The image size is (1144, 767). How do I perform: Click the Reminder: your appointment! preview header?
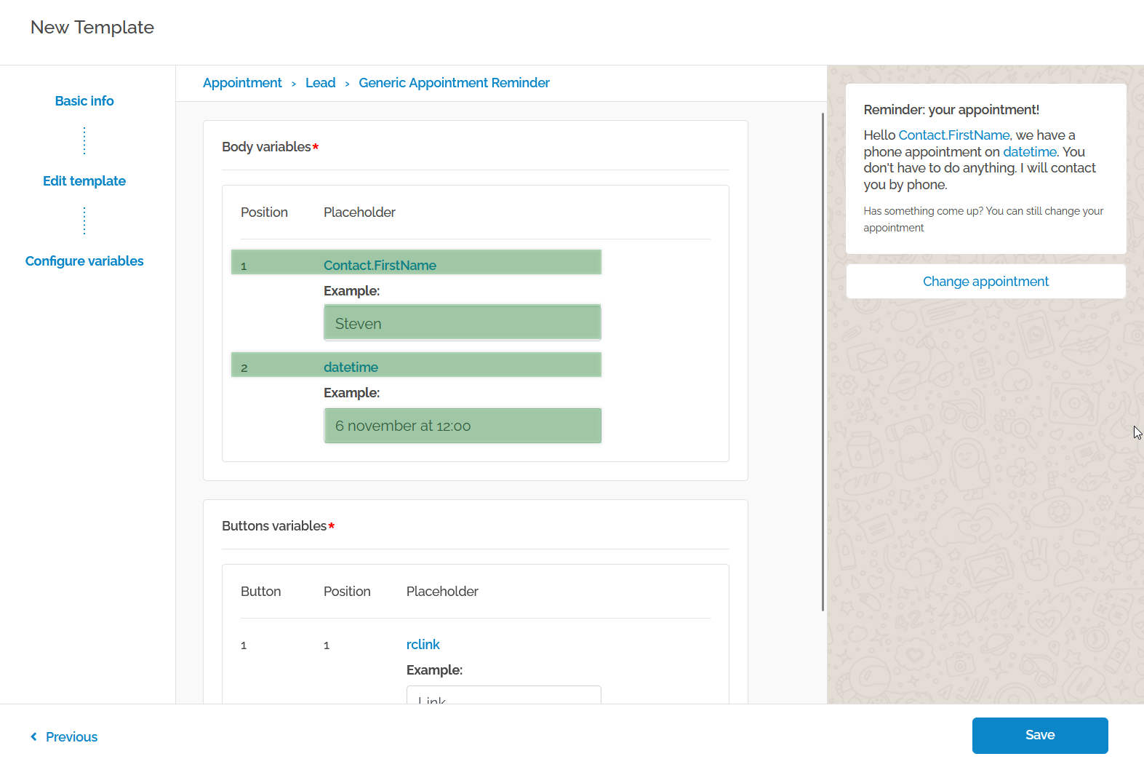(951, 110)
